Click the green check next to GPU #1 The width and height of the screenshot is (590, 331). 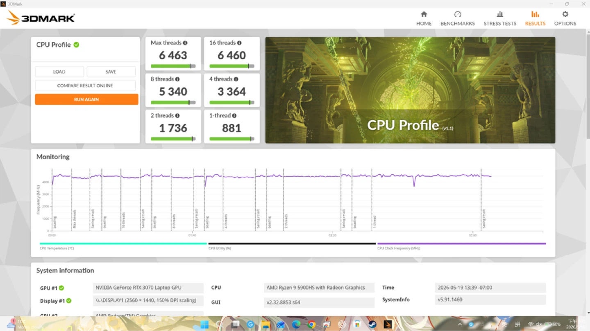(61, 288)
